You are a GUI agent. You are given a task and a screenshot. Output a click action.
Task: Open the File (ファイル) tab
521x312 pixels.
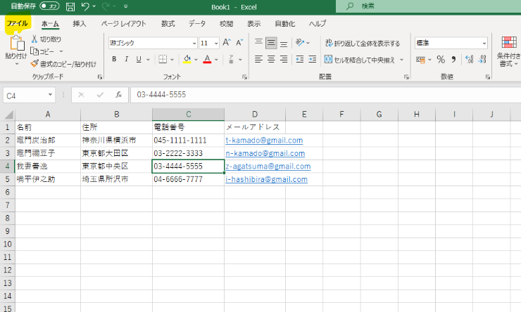coord(17,23)
